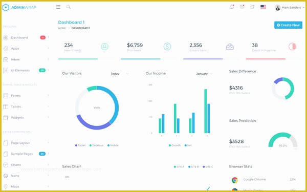Viewport: 307px width, 192px height.
Task: Click the Emails Sent inbox icon
Action: [x=230, y=47]
